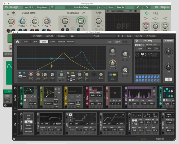Click the Pan knob in filter section
This screenshot has width=179, height=144.
tap(125, 54)
